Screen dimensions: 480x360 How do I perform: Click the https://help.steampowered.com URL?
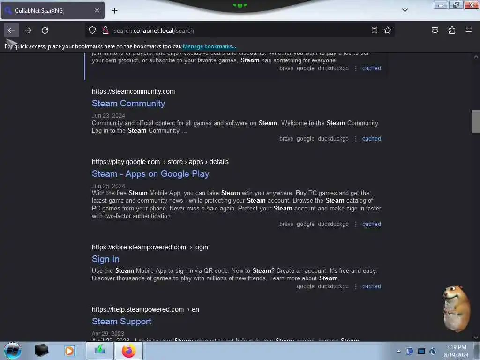click(145, 310)
